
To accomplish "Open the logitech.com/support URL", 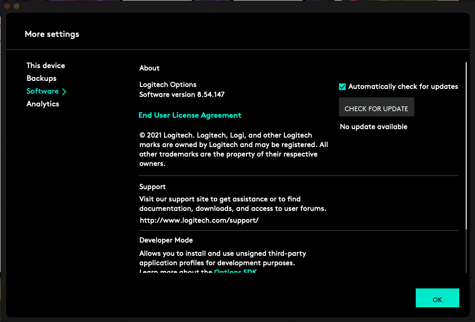I will [x=199, y=220].
